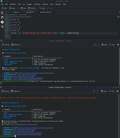The width and height of the screenshot is (120, 138).
Task: Click 'fastfetch' command in upper Konsole
Action: (8, 65)
